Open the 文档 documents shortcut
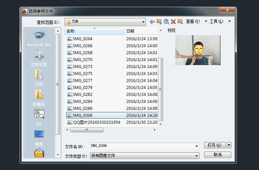Viewport: 259px width, 170px height. (39, 78)
